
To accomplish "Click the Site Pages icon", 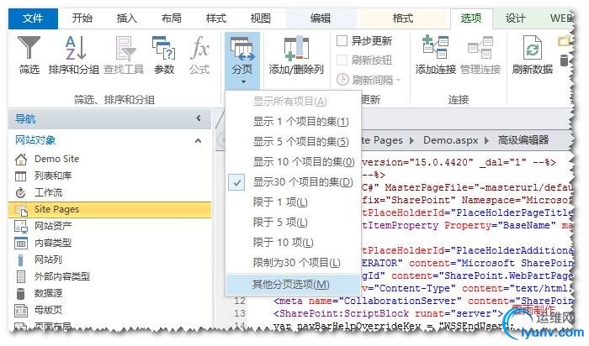I will pos(21,210).
